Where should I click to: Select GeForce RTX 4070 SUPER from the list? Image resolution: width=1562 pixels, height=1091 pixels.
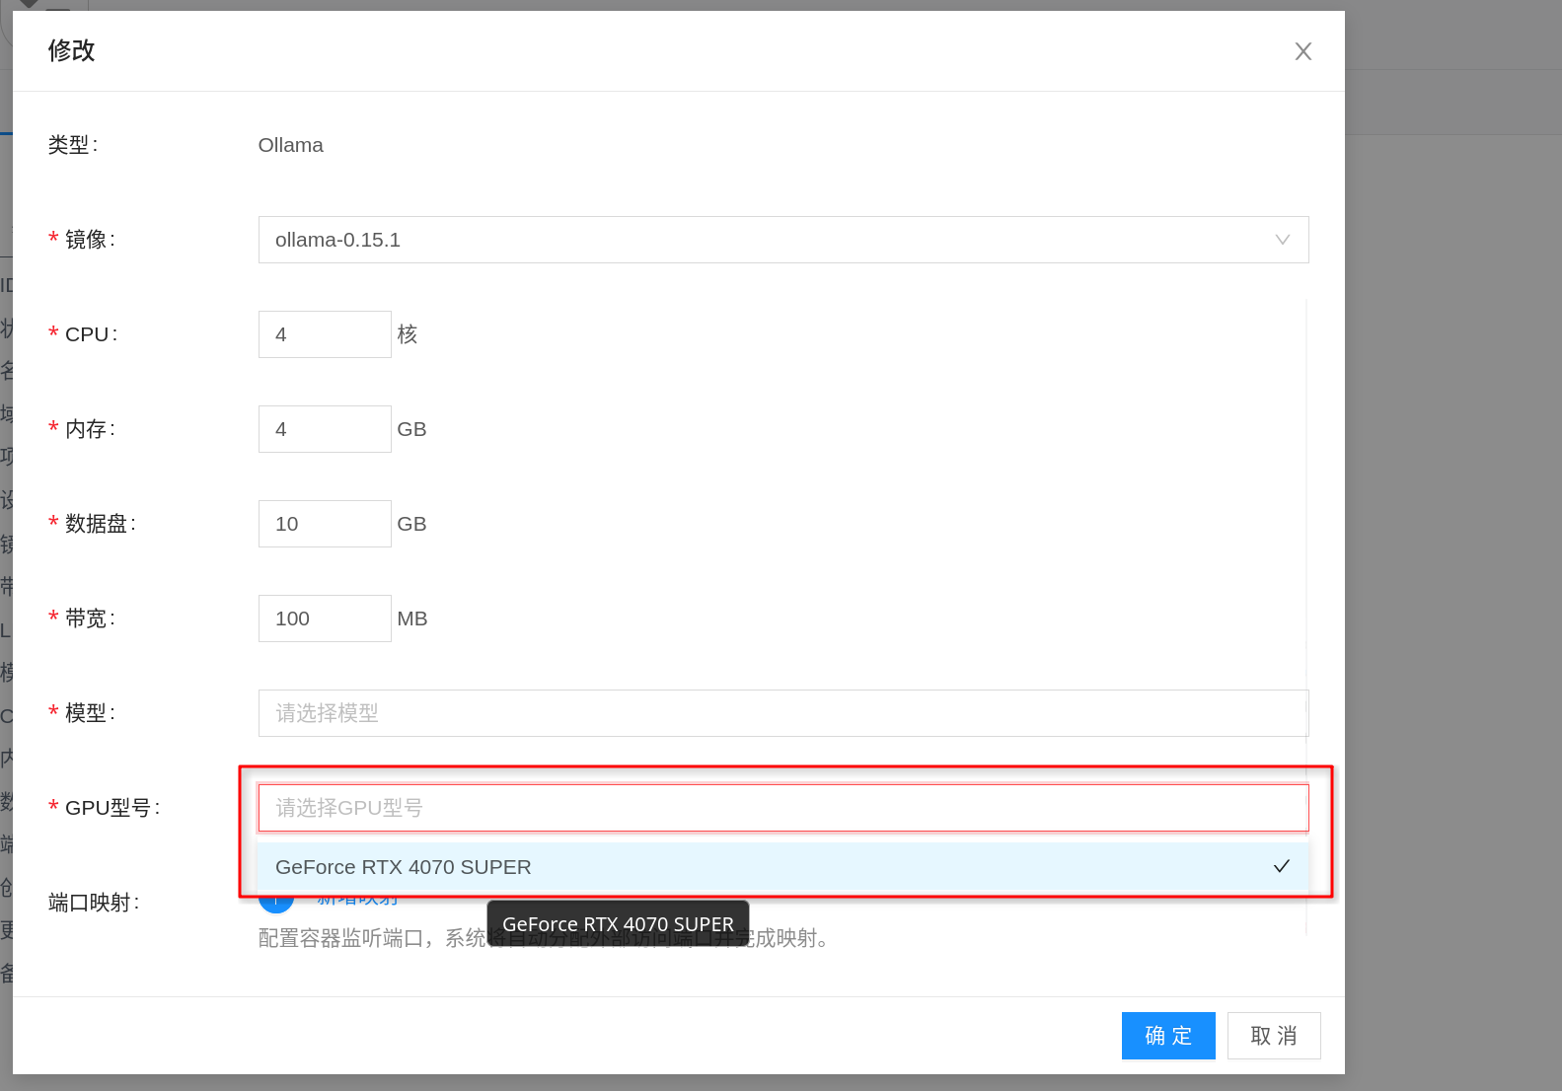[x=403, y=867]
